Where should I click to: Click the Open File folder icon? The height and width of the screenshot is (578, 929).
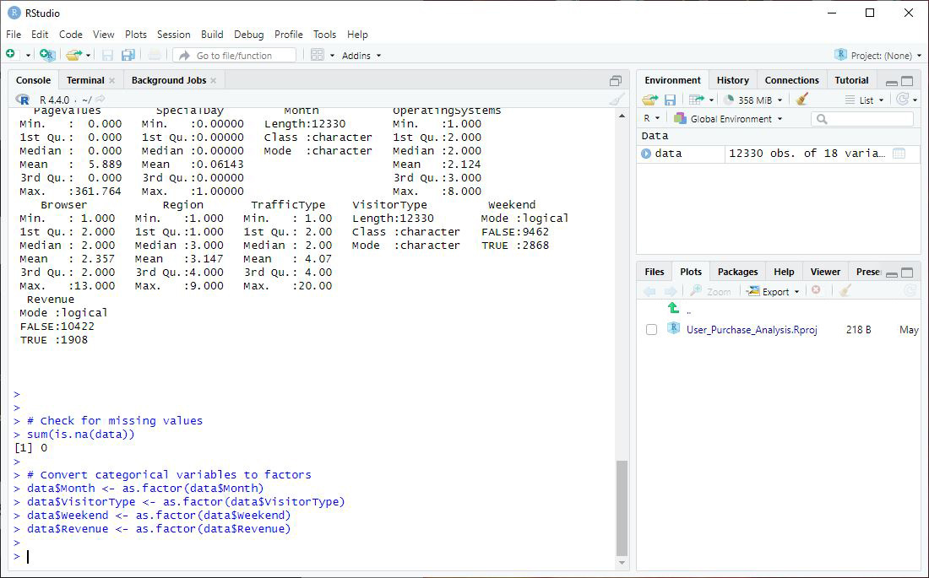tap(73, 55)
